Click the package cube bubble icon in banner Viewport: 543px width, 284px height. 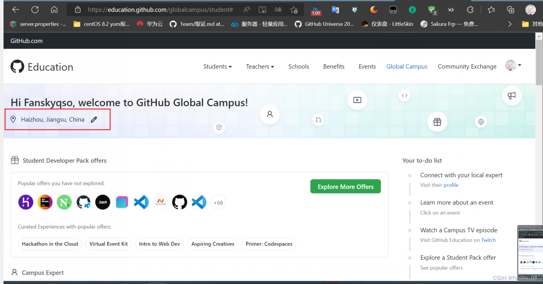[x=219, y=127]
